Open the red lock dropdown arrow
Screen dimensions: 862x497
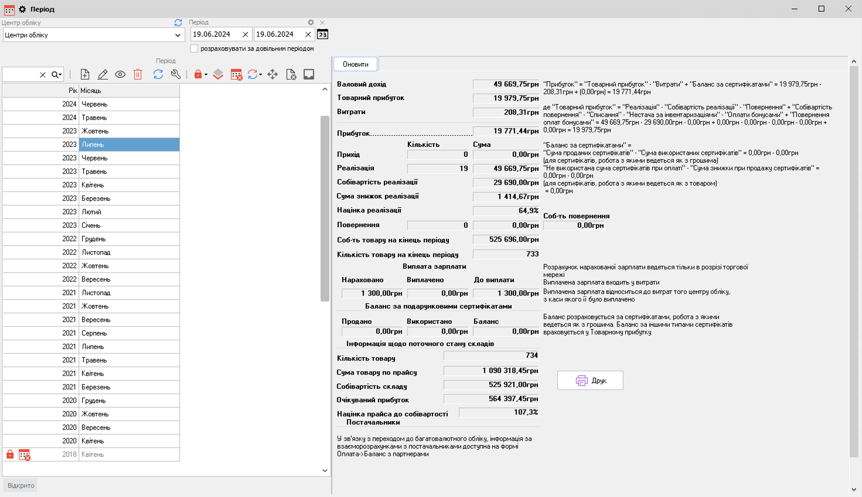click(206, 75)
